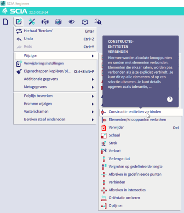Open Metagegevens menu entry

pyautogui.click(x=55, y=87)
